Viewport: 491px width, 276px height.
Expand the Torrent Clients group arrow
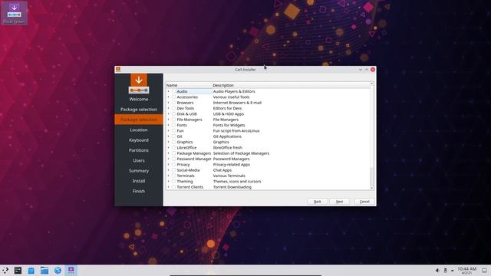coord(168,187)
